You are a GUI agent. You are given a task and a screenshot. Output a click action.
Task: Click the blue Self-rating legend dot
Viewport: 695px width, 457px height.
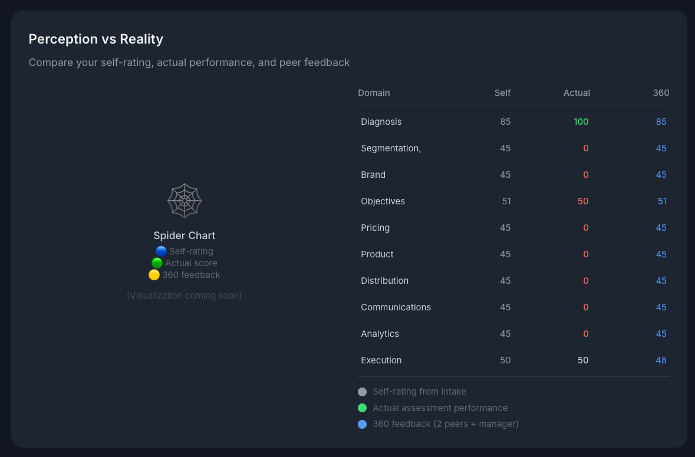coord(161,251)
